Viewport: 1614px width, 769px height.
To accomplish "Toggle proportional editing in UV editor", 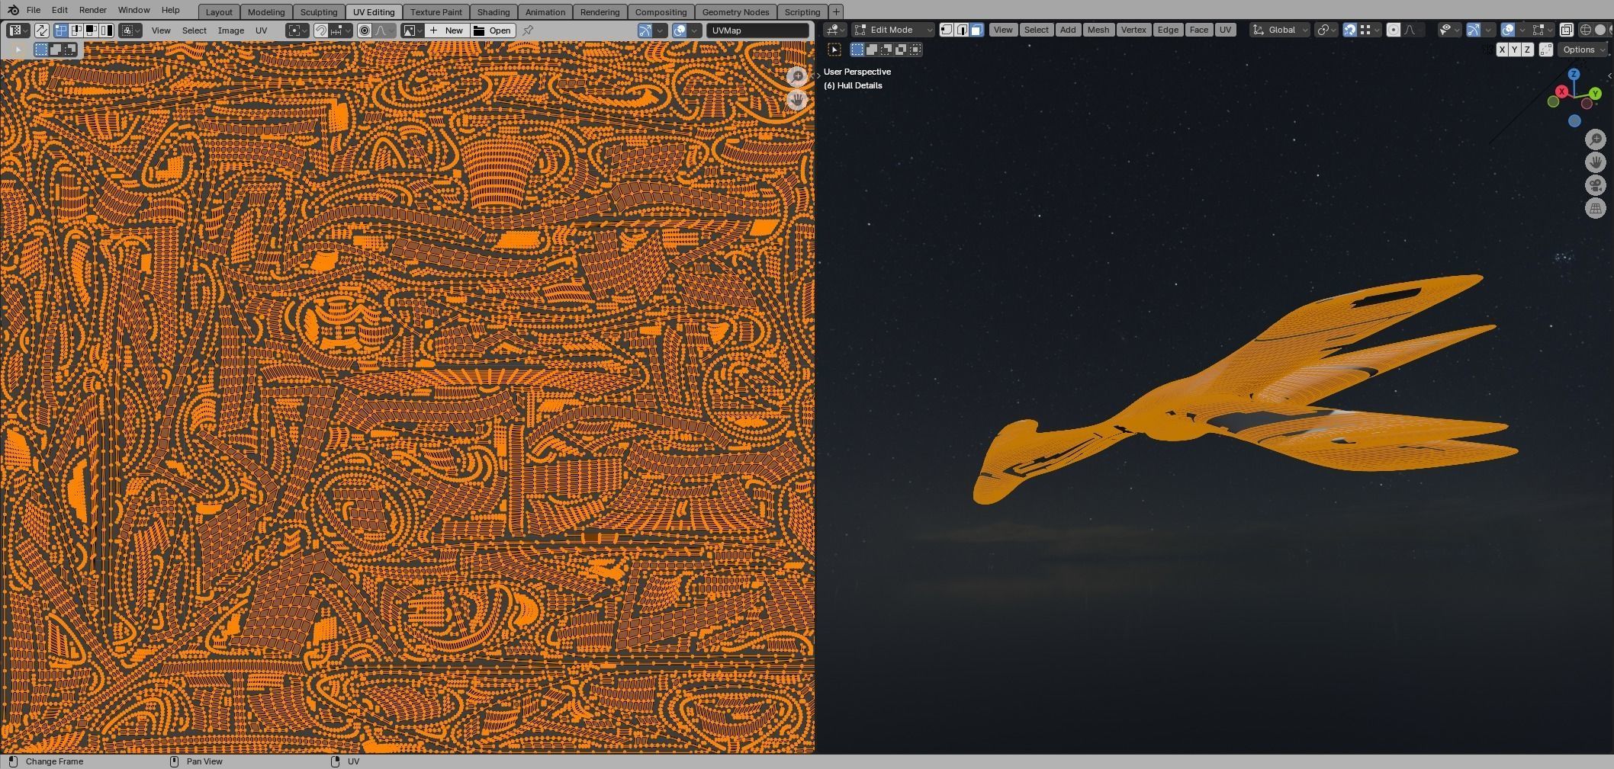I will click(x=365, y=30).
